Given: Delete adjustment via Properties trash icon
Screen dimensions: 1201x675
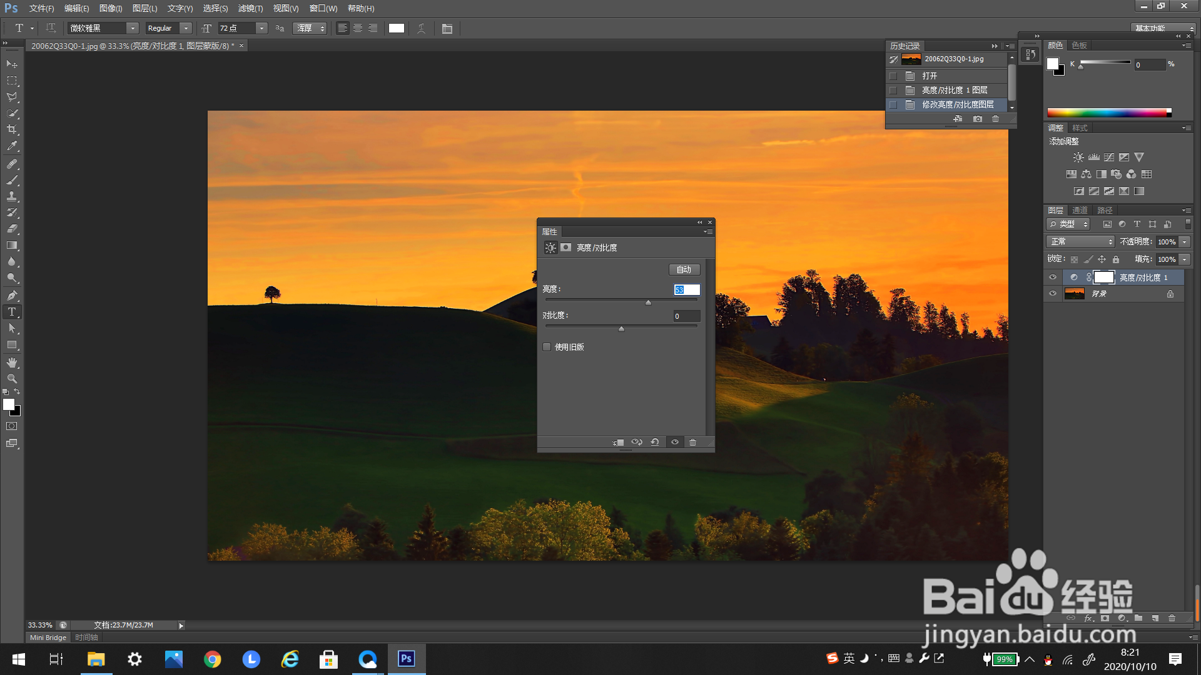Looking at the screenshot, I should tap(693, 442).
